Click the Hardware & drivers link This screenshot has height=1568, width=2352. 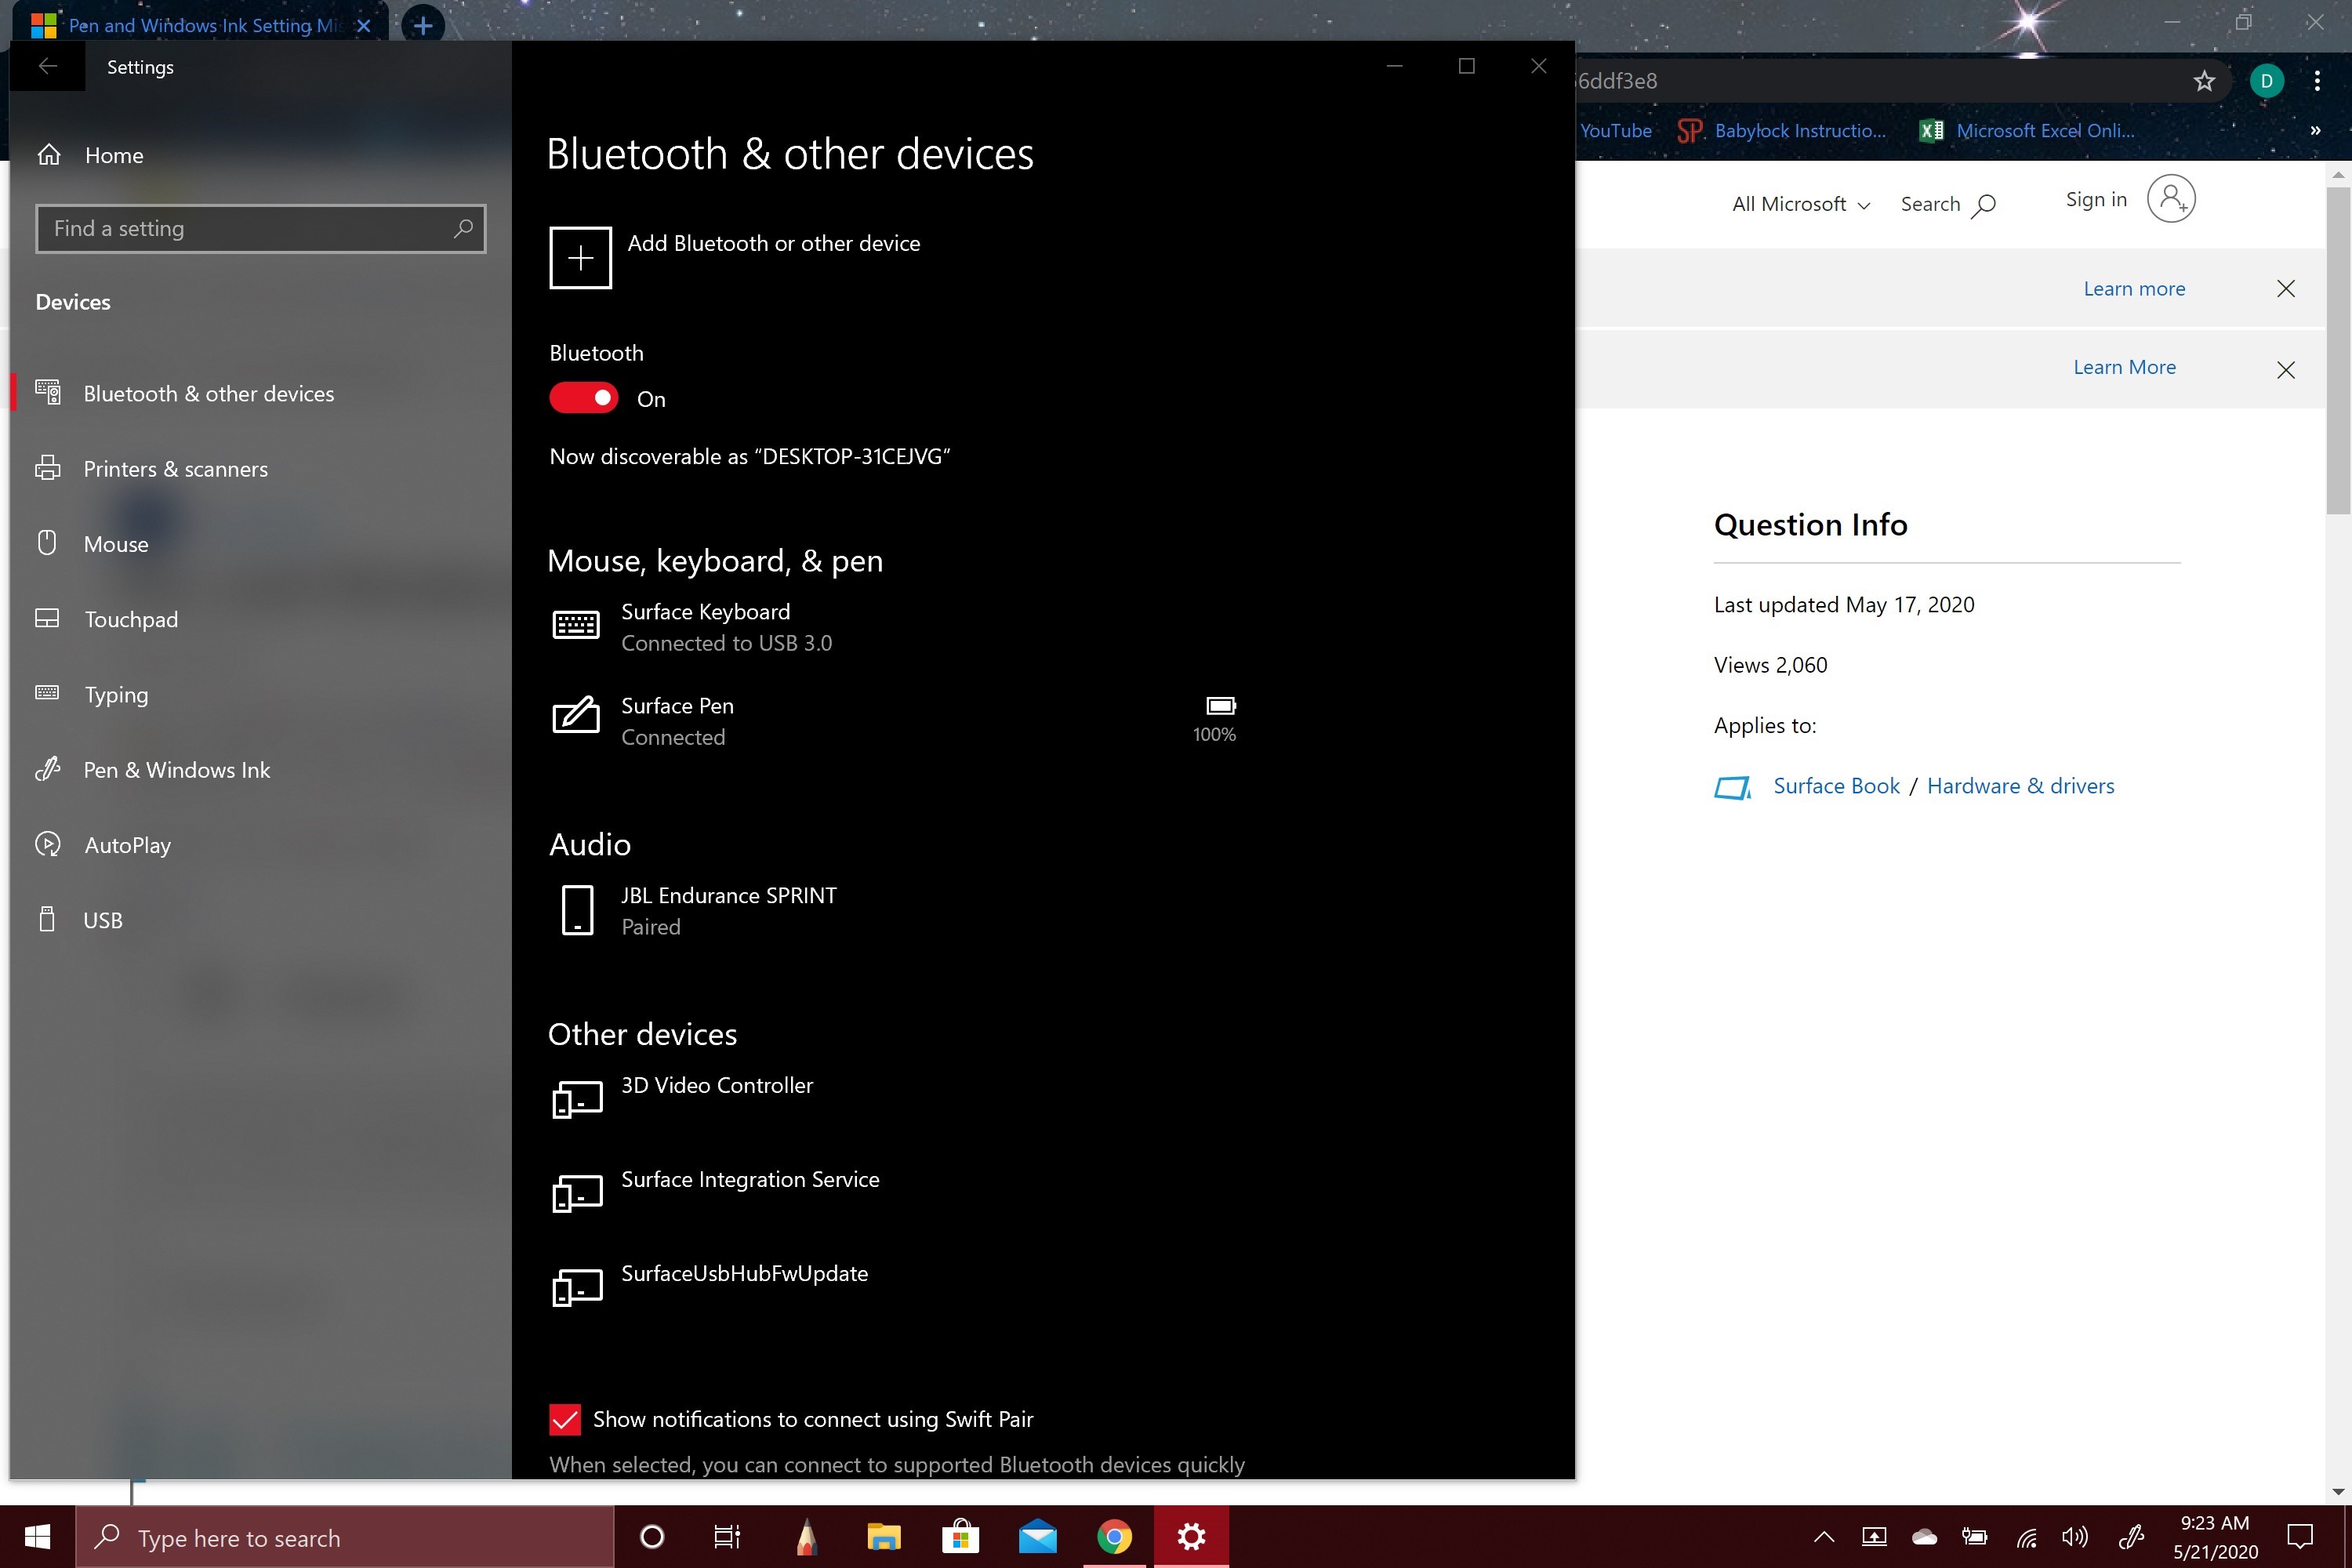point(2020,786)
